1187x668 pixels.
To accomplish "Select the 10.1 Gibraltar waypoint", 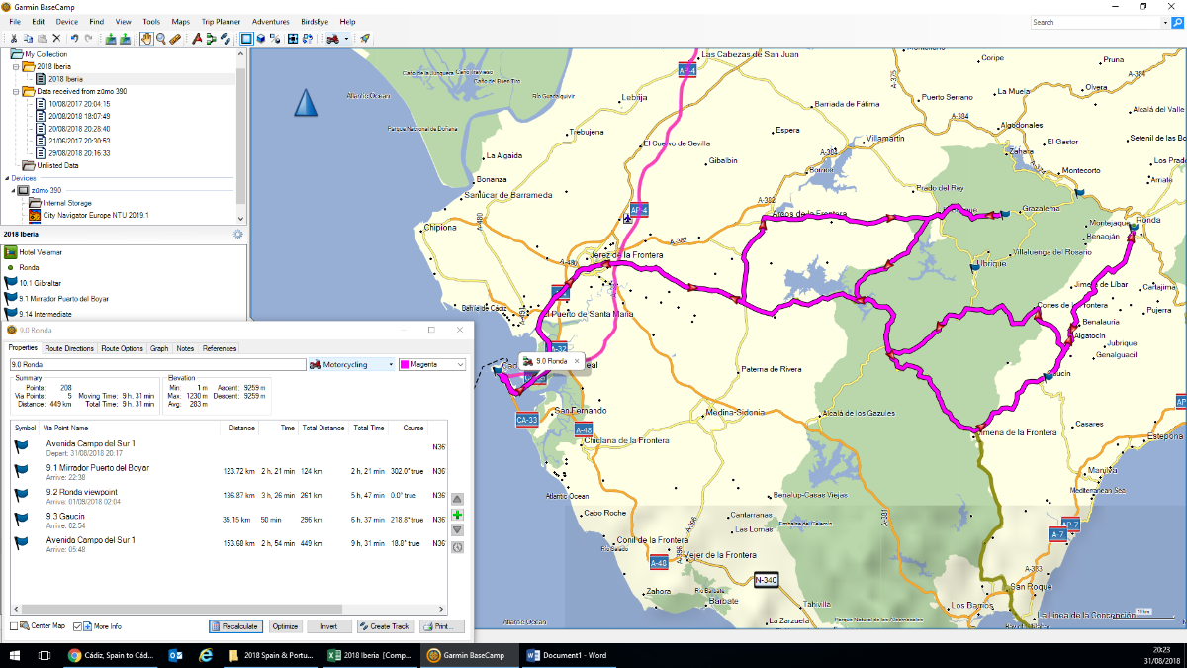I will point(40,283).
